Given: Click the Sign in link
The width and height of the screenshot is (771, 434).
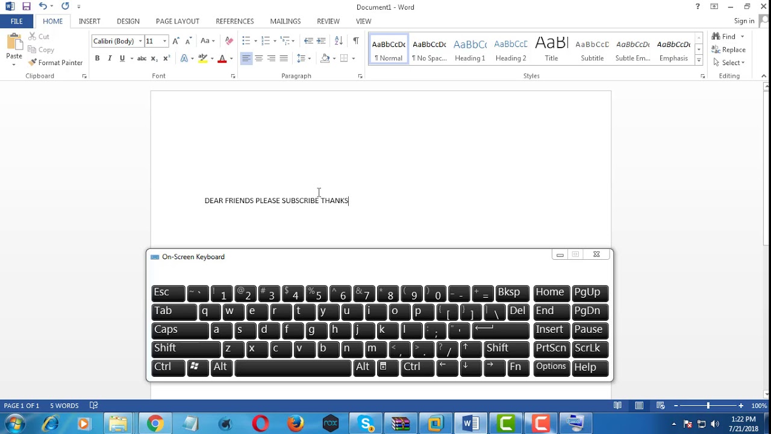Looking at the screenshot, I should [x=744, y=21].
